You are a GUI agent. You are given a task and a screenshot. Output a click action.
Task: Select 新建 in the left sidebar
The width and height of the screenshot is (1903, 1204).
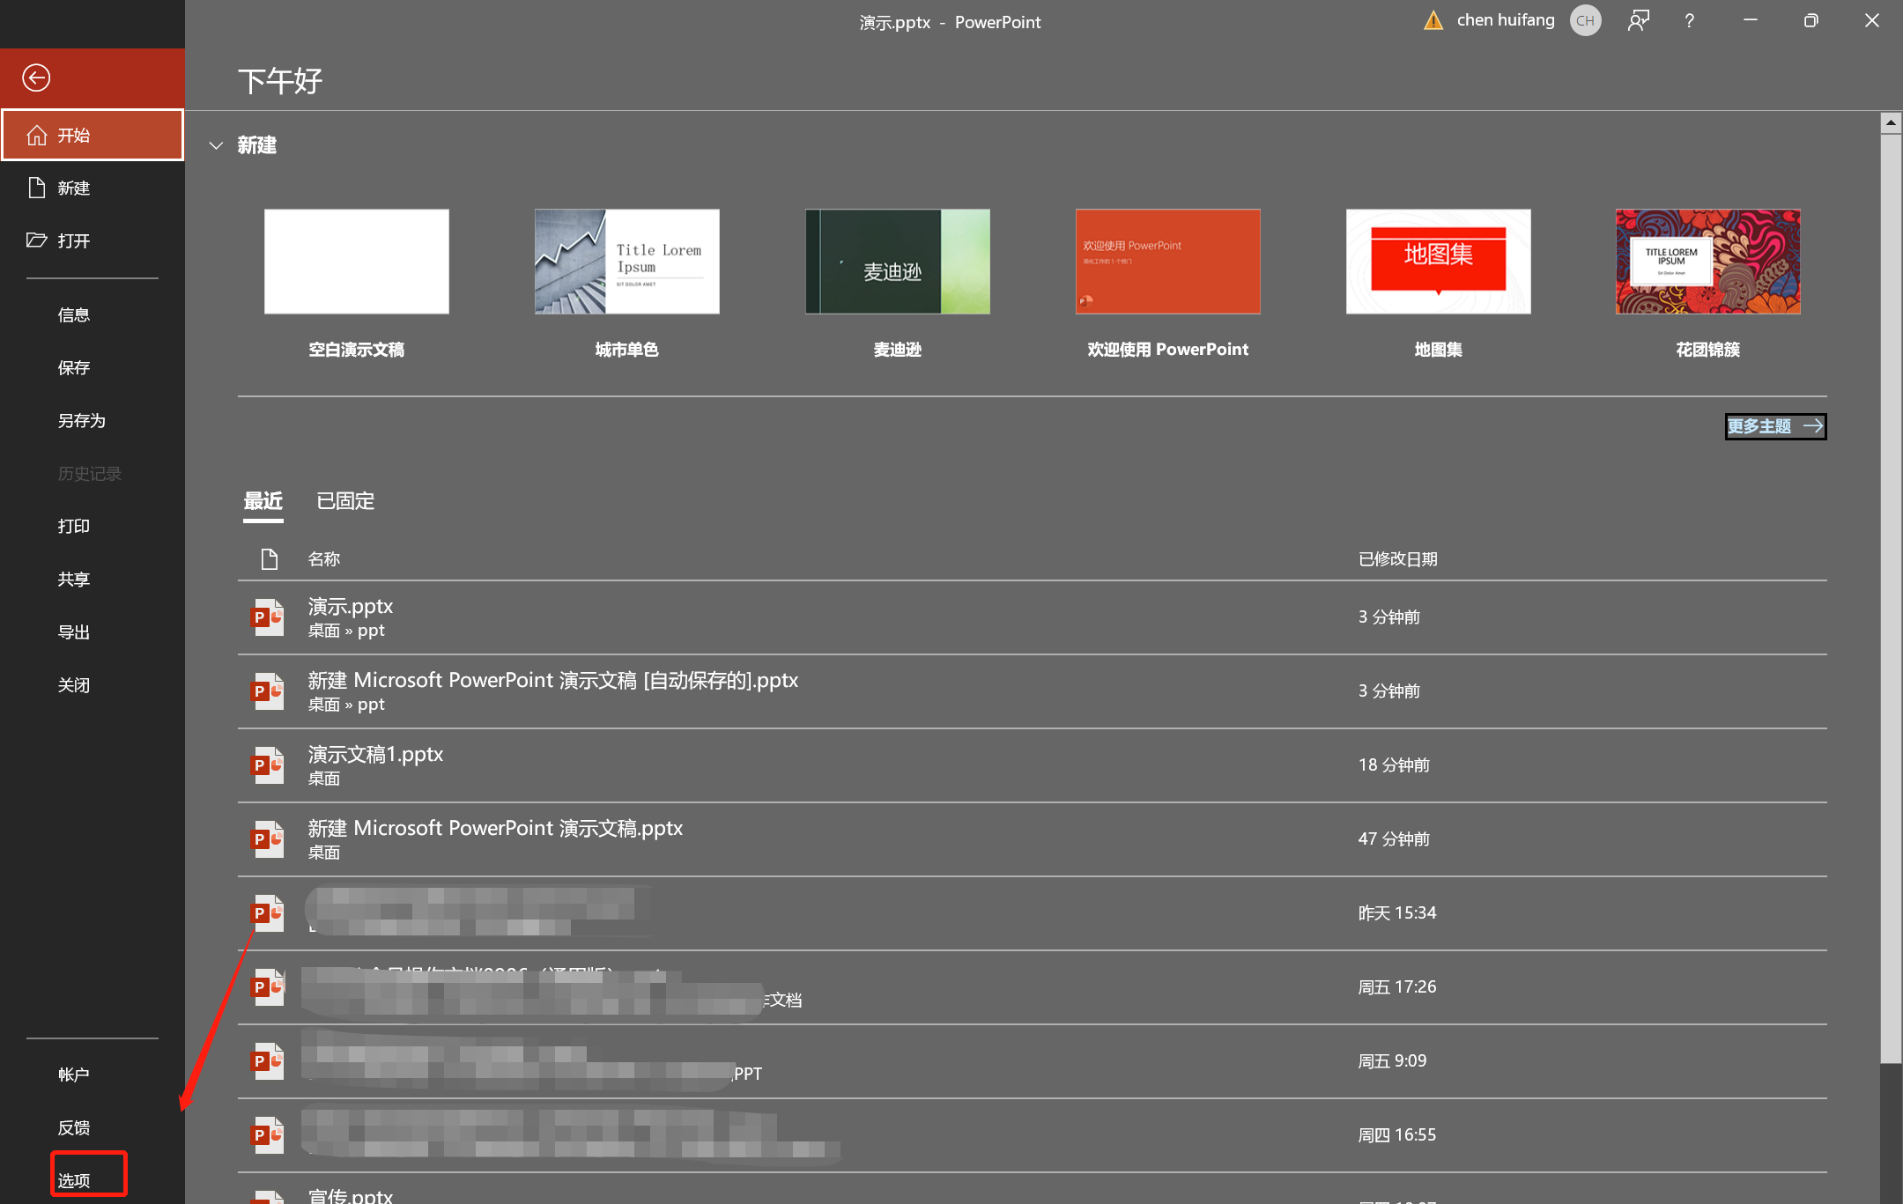coord(93,188)
